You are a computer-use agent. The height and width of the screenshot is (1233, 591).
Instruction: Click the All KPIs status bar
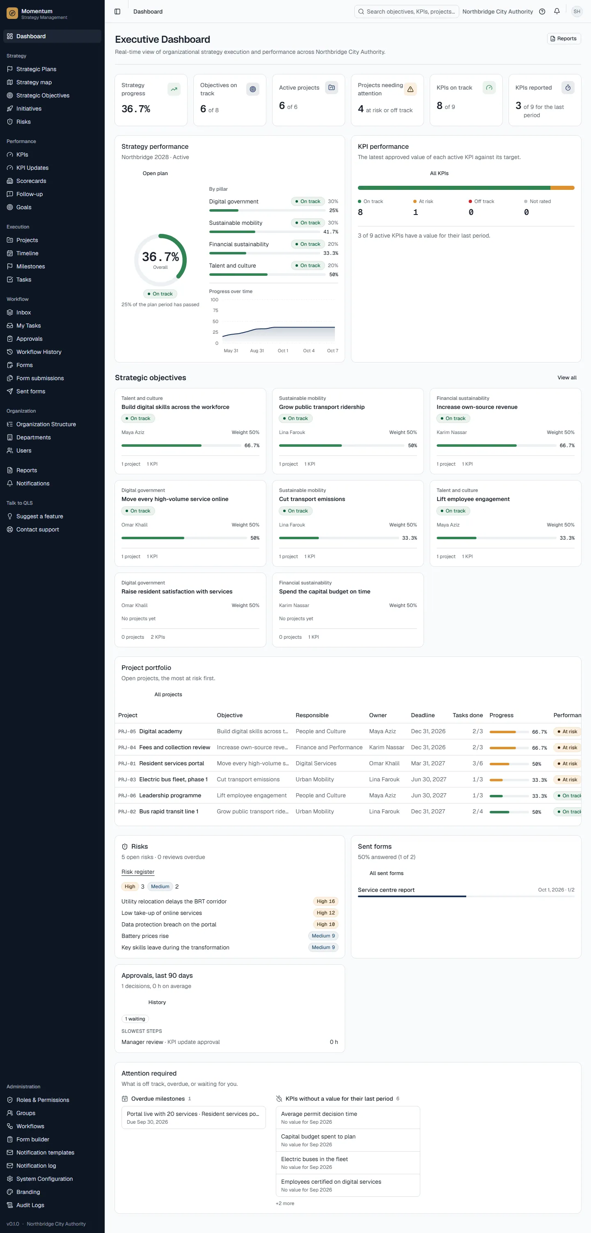466,188
